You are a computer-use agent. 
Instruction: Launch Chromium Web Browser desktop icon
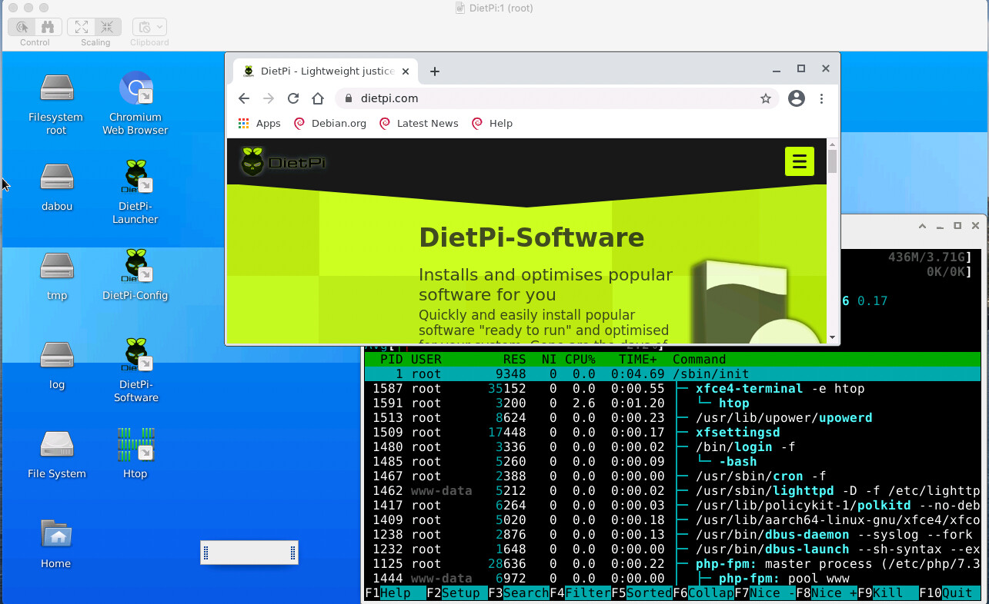[135, 103]
